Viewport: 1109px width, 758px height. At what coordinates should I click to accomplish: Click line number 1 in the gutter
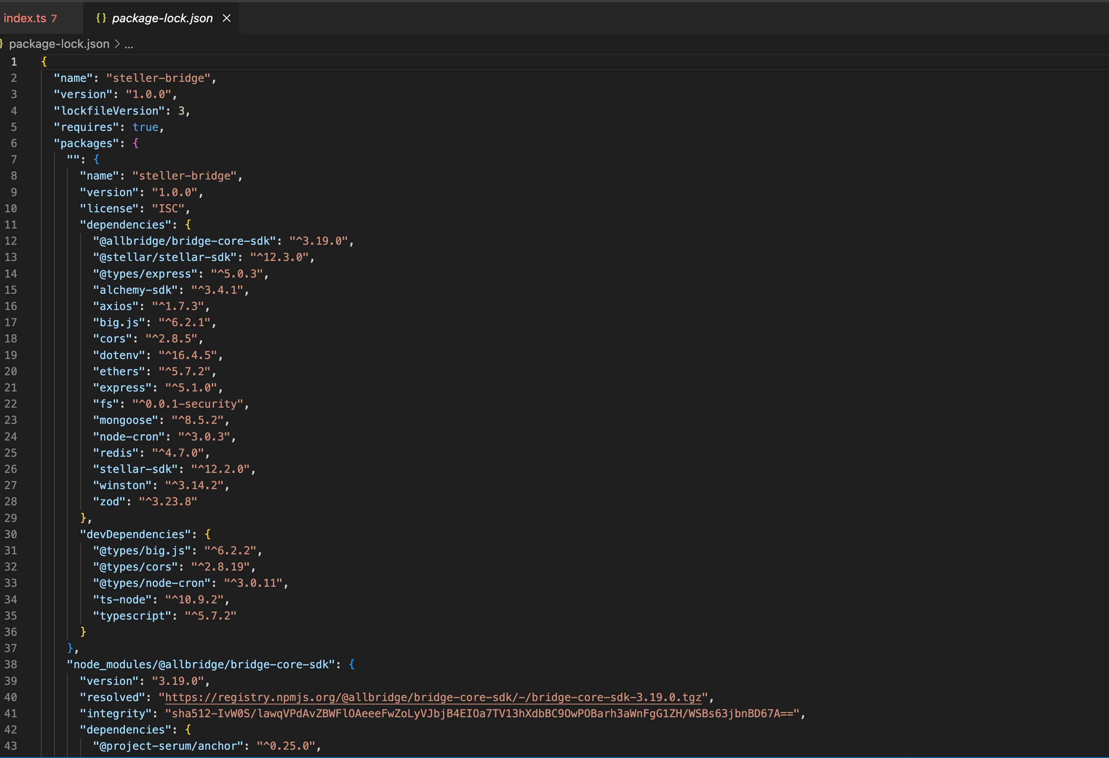click(x=14, y=62)
